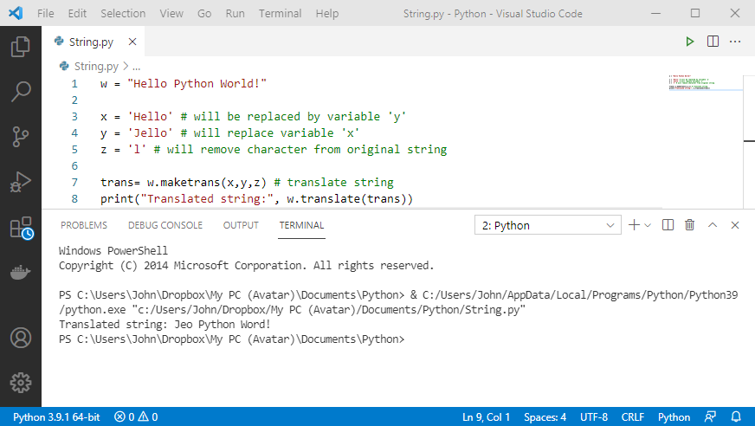Open the terminal selector '2: Python' dropdown
755x426 pixels.
pos(548,225)
